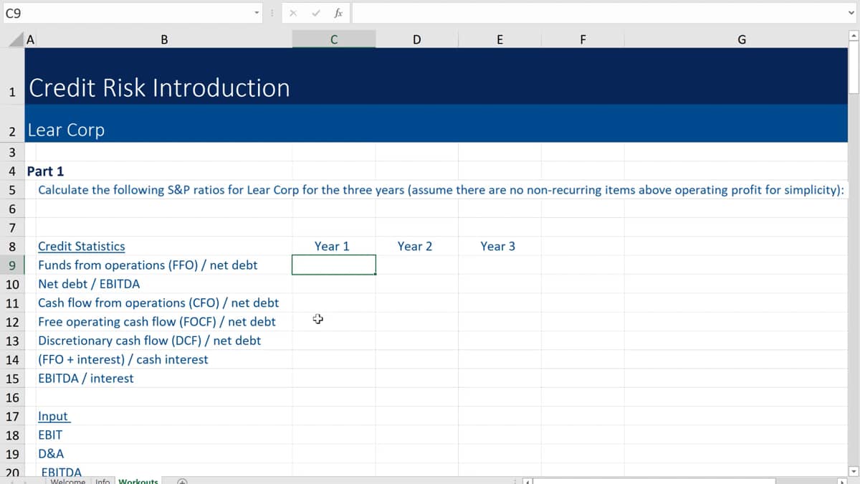860x484 pixels.
Task: Switch to the Info sheet tab
Action: (x=102, y=481)
